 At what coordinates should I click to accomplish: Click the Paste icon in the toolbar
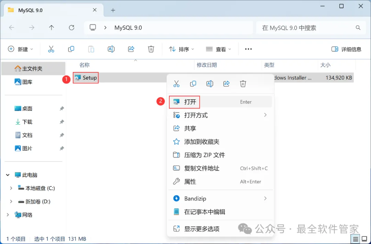(x=91, y=49)
